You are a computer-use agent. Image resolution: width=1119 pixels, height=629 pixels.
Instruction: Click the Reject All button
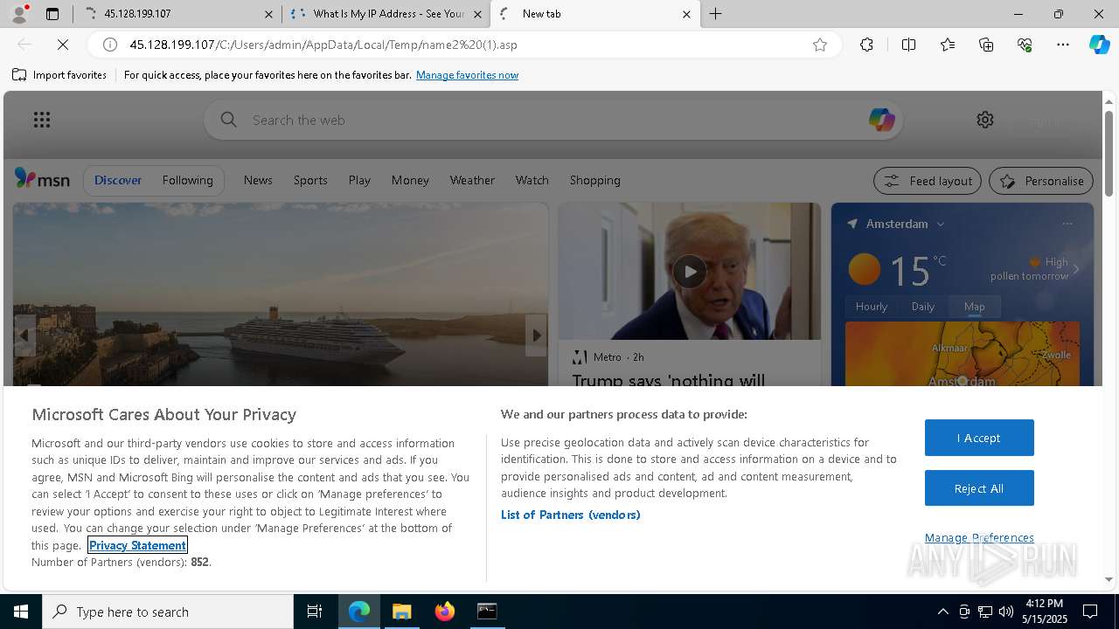(x=979, y=488)
